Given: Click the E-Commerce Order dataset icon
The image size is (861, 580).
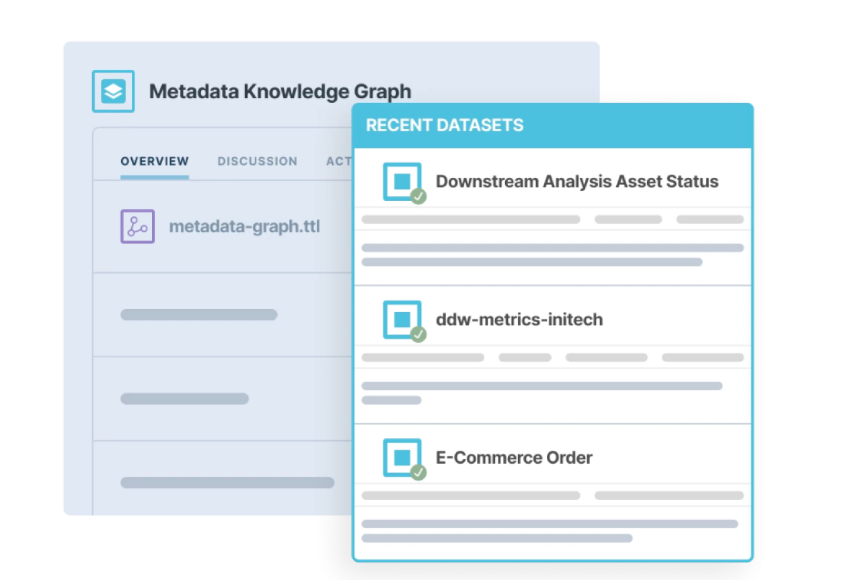Looking at the screenshot, I should [x=402, y=458].
